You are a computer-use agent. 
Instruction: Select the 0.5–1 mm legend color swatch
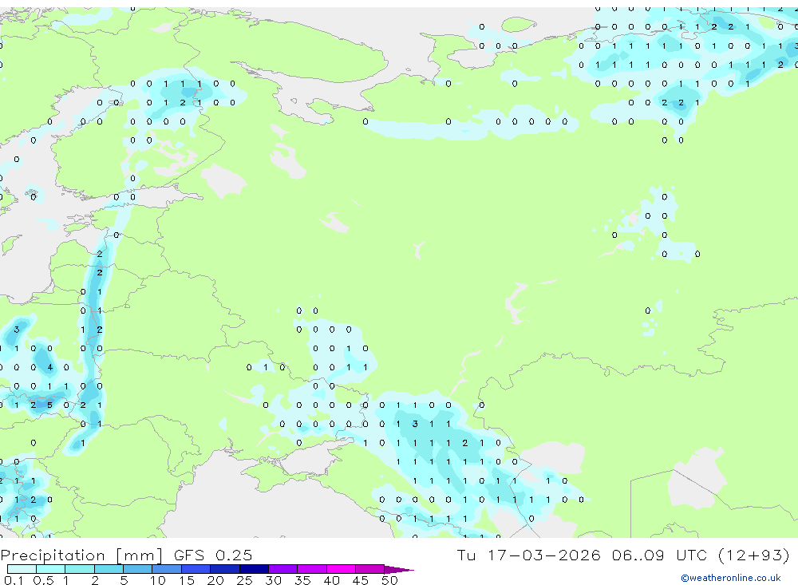click(51, 569)
